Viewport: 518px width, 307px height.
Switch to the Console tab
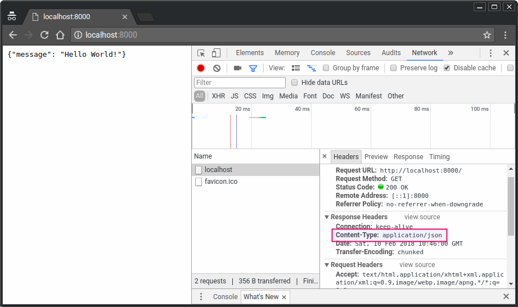[323, 53]
